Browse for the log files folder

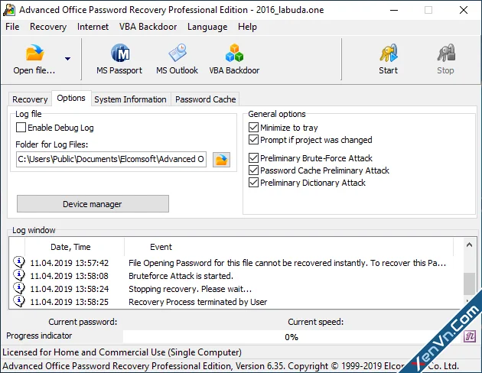(x=221, y=160)
